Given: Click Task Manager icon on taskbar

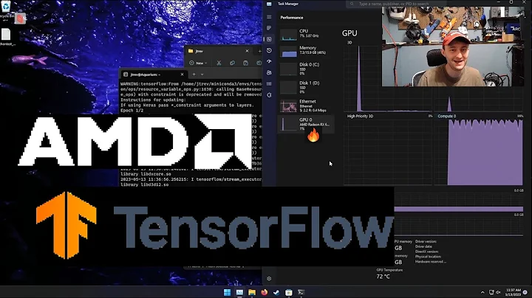Looking at the screenshot, I should (x=239, y=292).
